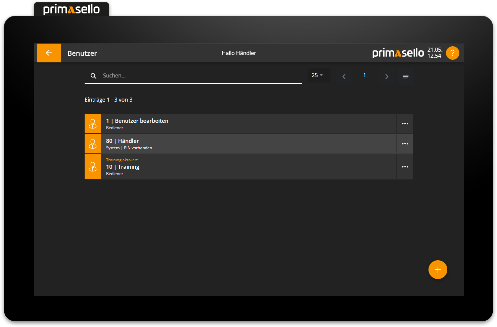This screenshot has height=327, width=497.
Task: Select the user row 10 | Training
Action: pos(248,167)
